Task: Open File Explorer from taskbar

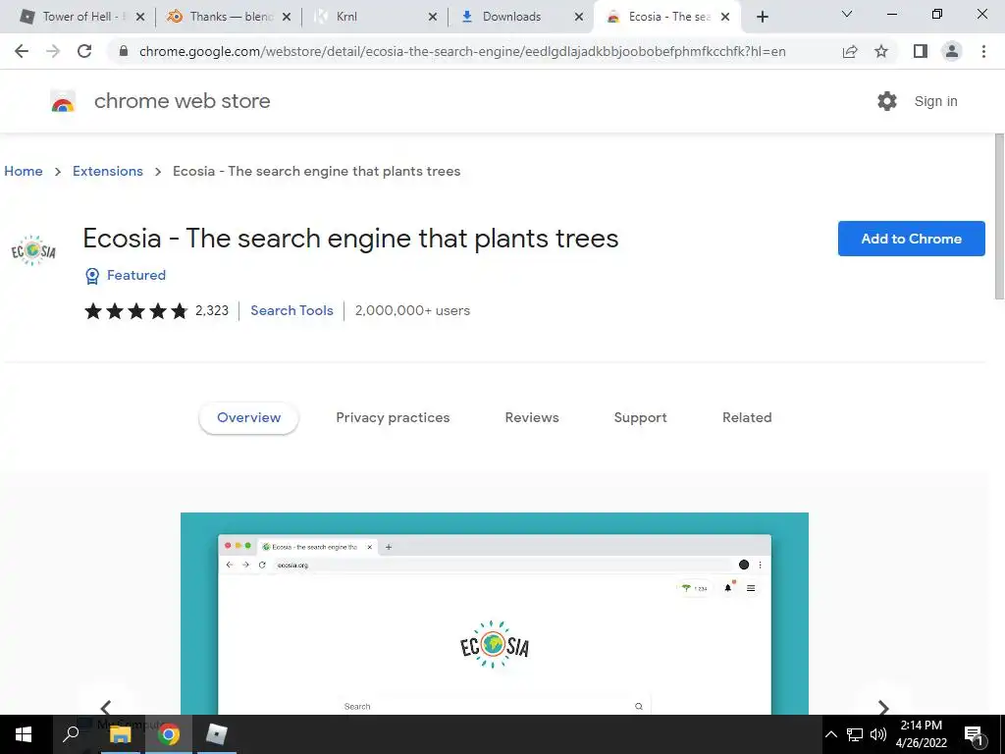Action: point(120,734)
